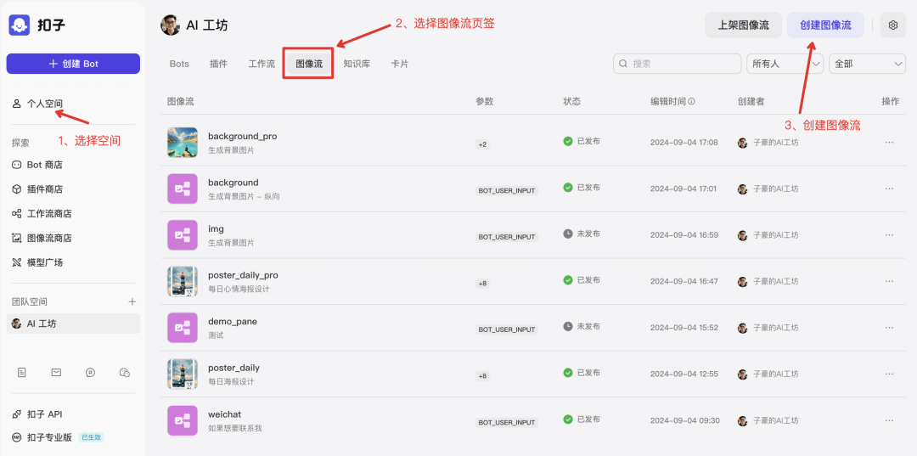The width and height of the screenshot is (917, 456).
Task: Click the 上架图像流 button
Action: tap(743, 25)
